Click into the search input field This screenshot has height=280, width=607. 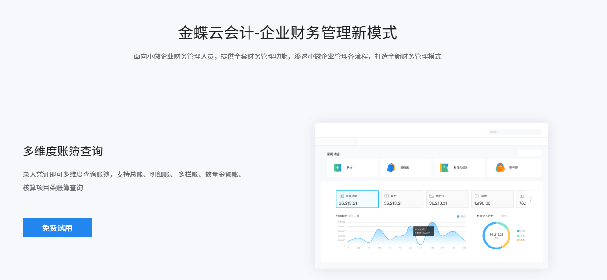point(521,132)
